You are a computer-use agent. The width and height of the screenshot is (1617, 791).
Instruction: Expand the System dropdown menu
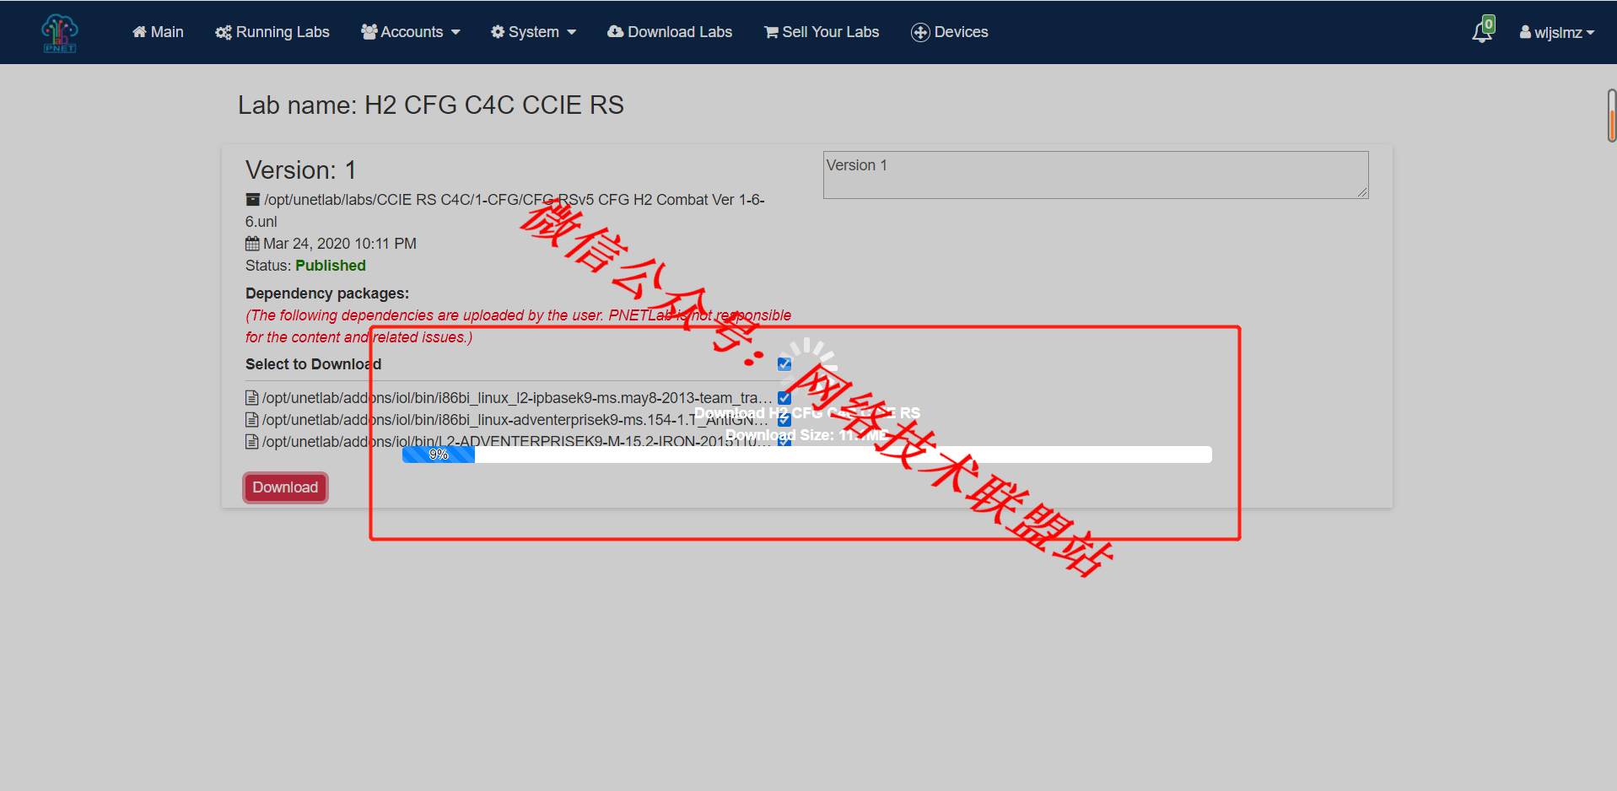point(533,32)
